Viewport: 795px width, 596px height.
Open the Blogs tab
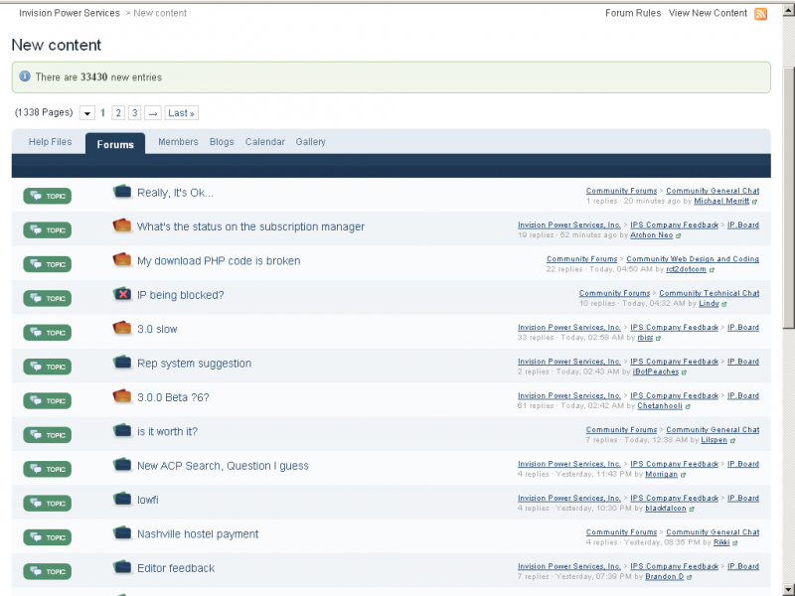tap(222, 142)
